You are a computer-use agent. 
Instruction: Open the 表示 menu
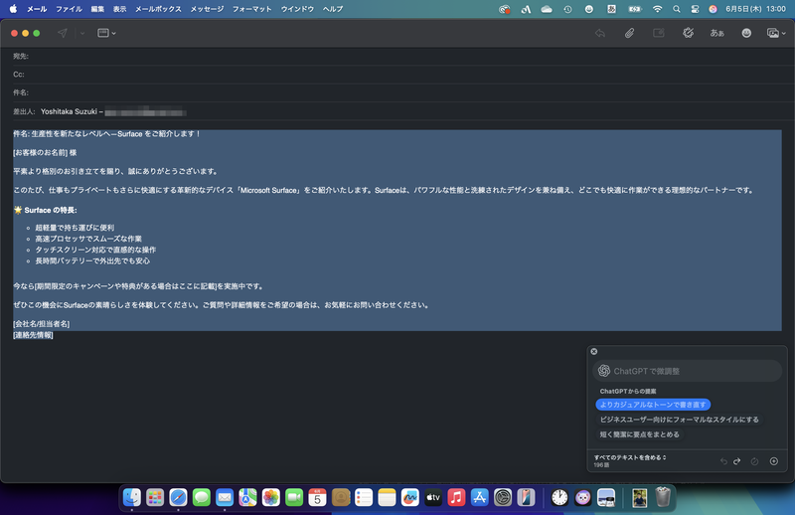119,9
